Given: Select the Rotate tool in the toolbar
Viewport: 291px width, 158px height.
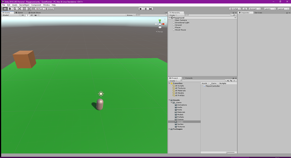Looking at the screenshot, I should coord(15,9).
